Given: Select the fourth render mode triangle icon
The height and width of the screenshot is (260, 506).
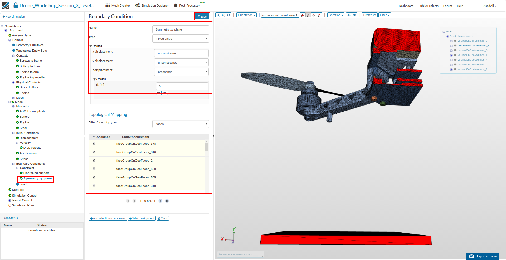Looking at the screenshot, I should click(319, 15).
